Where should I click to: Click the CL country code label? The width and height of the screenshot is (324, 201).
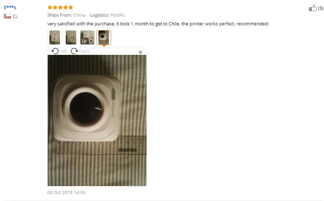click(x=15, y=16)
